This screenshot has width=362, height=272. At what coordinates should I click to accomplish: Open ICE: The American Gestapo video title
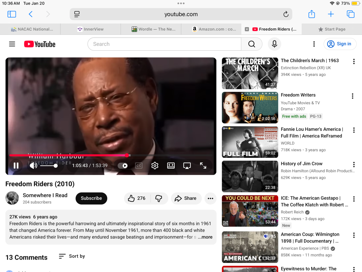(314, 201)
